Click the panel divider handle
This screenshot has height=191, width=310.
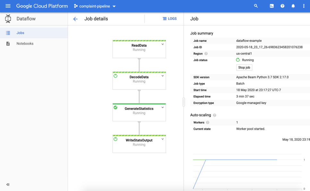(184, 102)
